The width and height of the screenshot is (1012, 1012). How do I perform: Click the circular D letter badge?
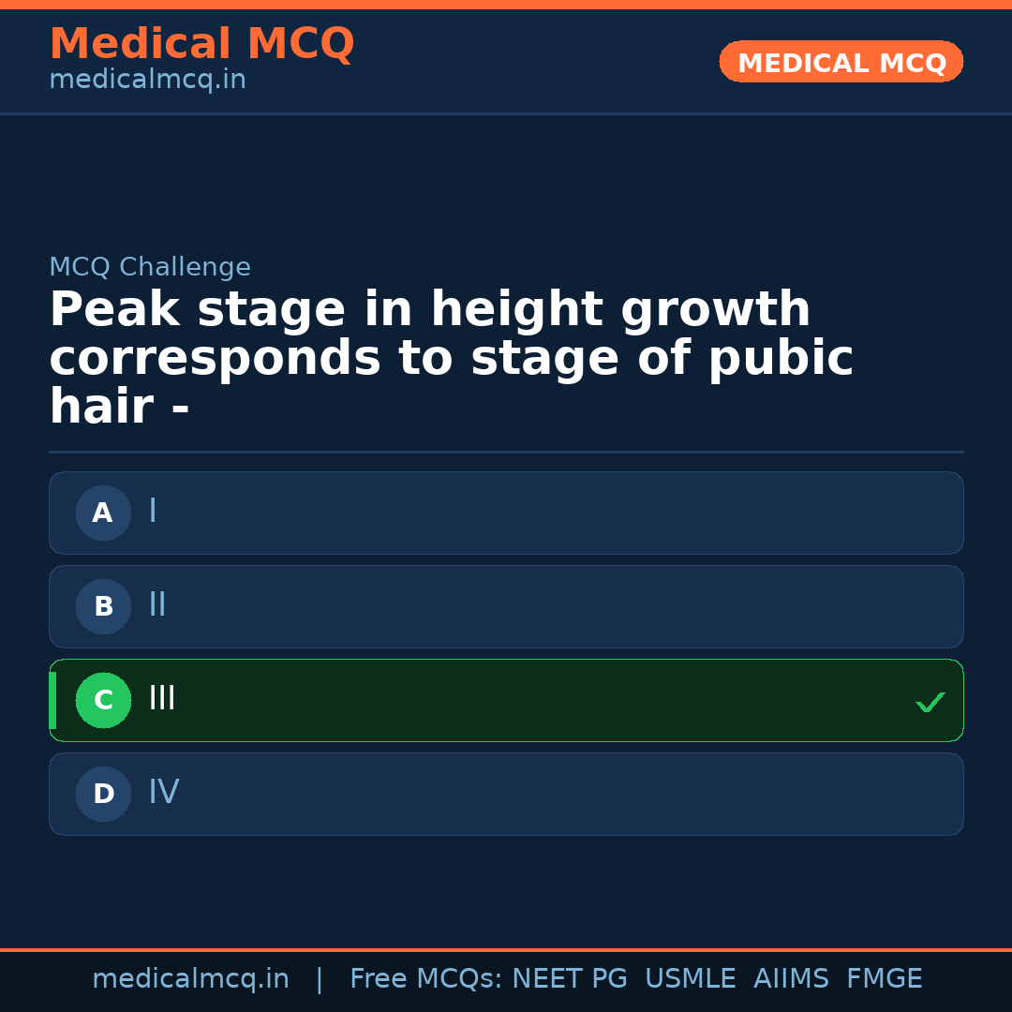(103, 794)
